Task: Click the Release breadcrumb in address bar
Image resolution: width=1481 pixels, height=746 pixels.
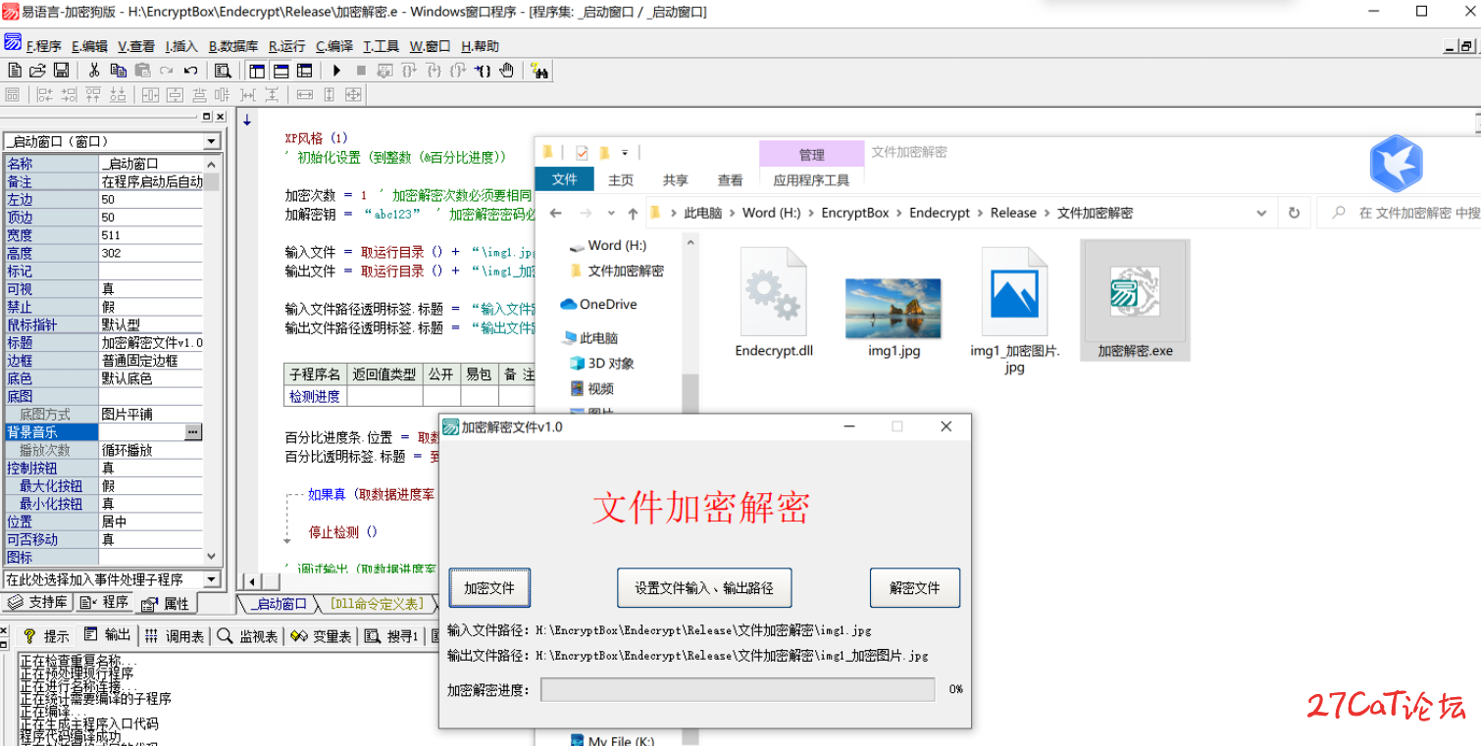Action: [1013, 213]
